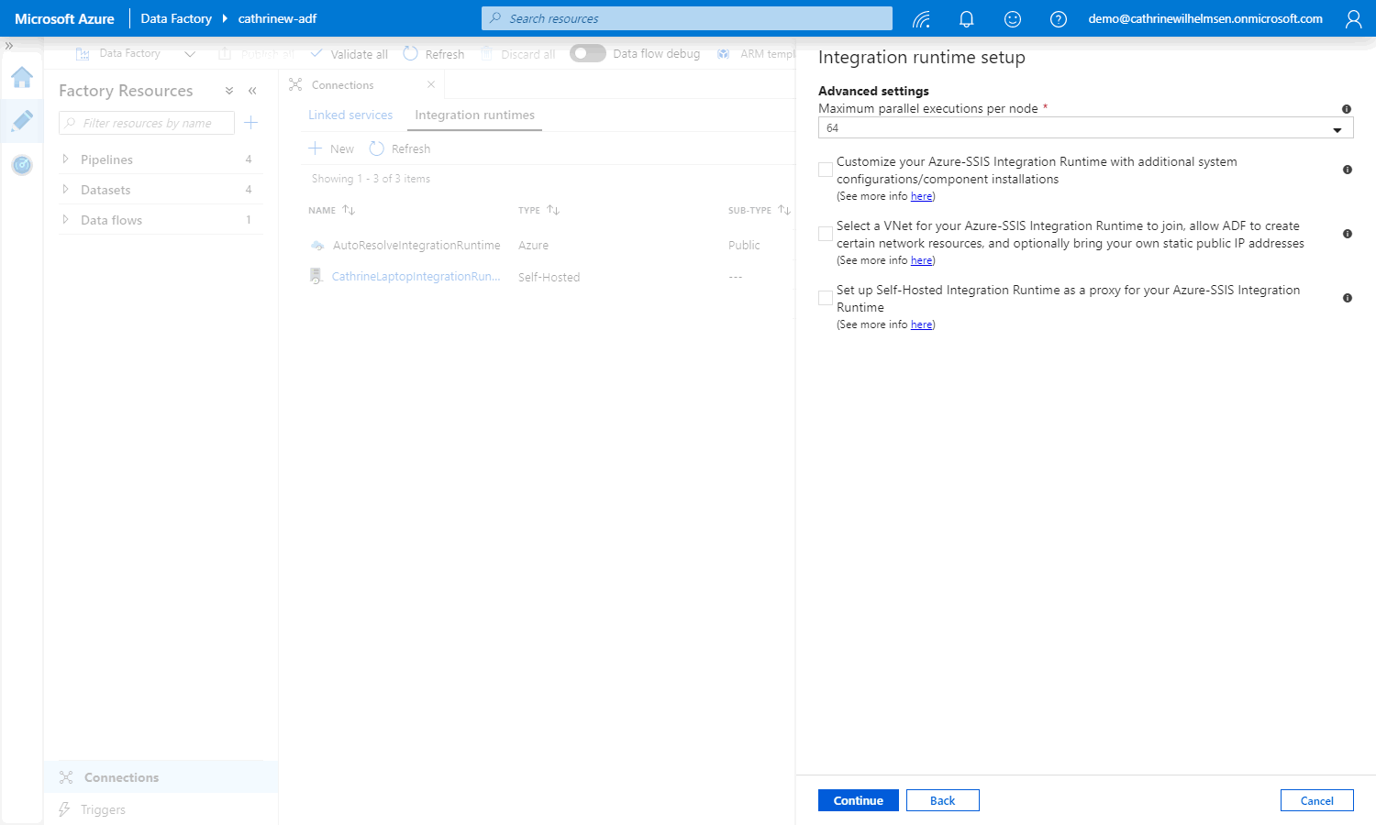Focus the Search resources field
This screenshot has height=825, width=1376.
686,18
